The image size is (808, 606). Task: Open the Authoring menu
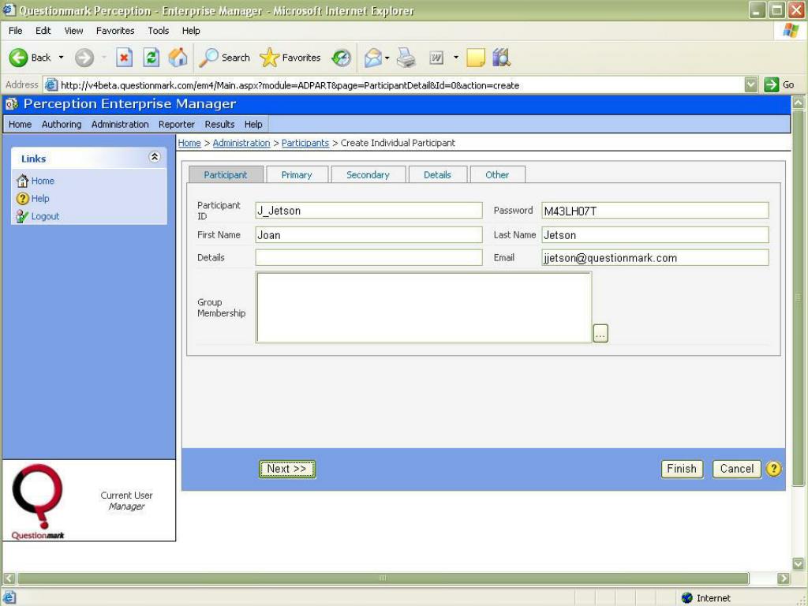click(x=62, y=124)
